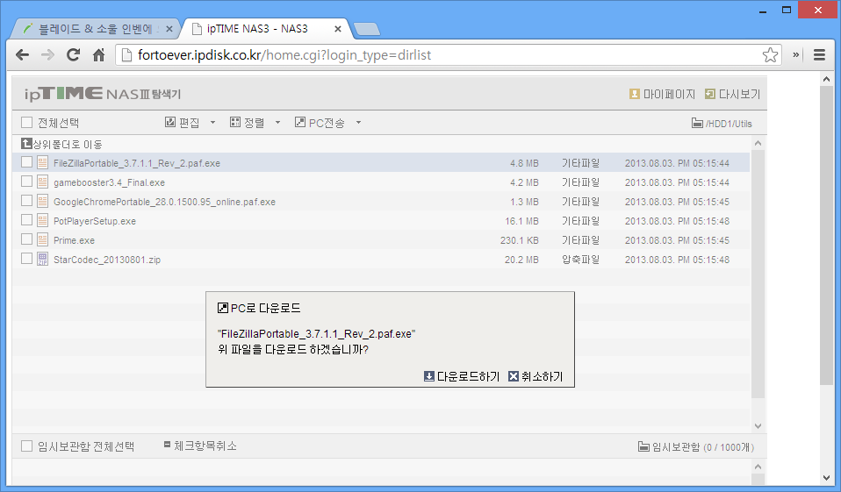The width and height of the screenshot is (841, 492).
Task: Click the StarCodec zip file icon
Action: 42,259
